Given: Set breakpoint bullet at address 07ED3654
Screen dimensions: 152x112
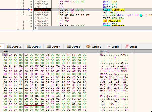Looking at the screenshot, I should point(31,21).
